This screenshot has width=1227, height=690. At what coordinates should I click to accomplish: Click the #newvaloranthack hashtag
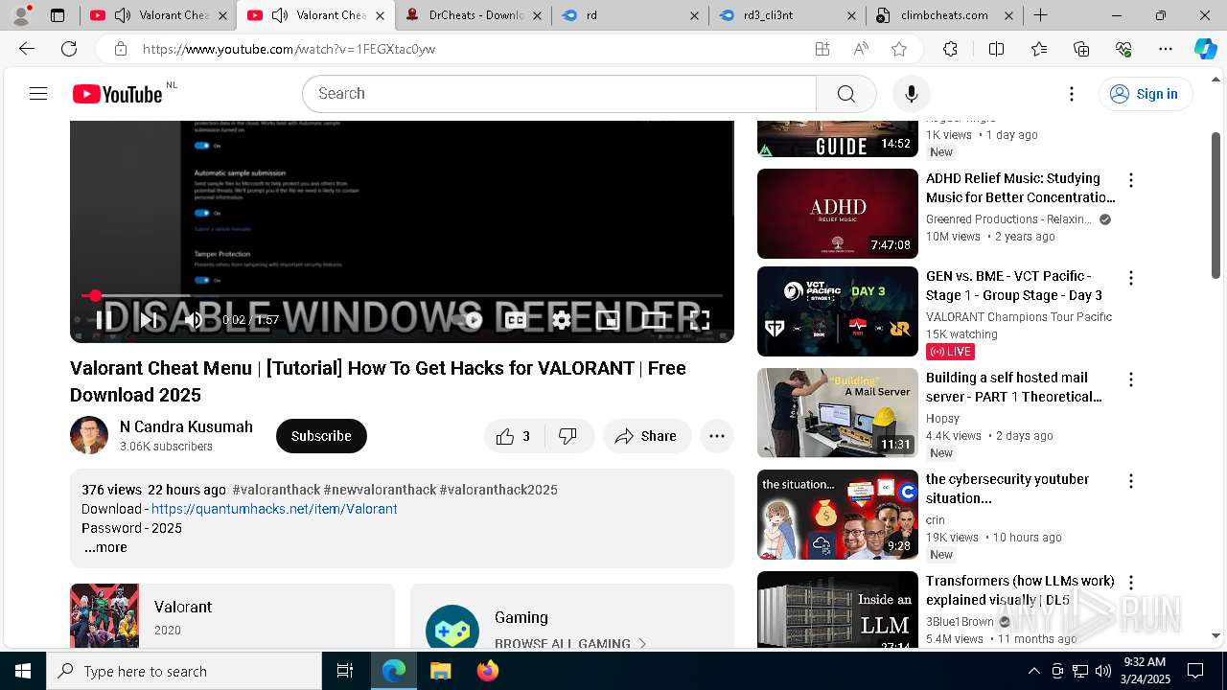[x=380, y=490]
